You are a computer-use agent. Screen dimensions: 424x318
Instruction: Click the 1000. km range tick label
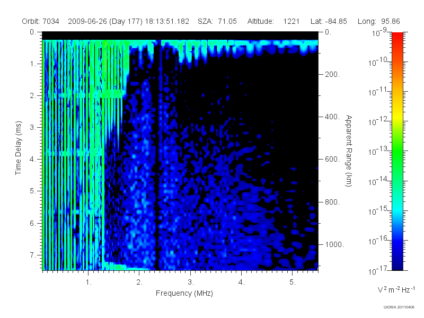click(334, 244)
